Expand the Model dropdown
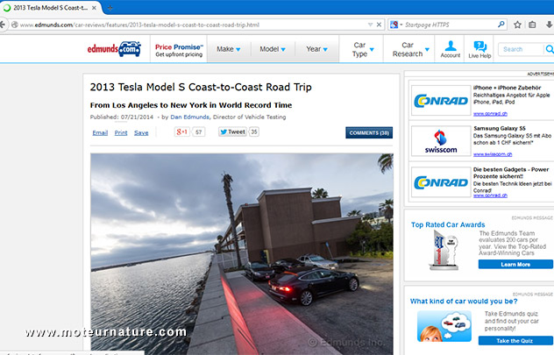 pos(273,49)
